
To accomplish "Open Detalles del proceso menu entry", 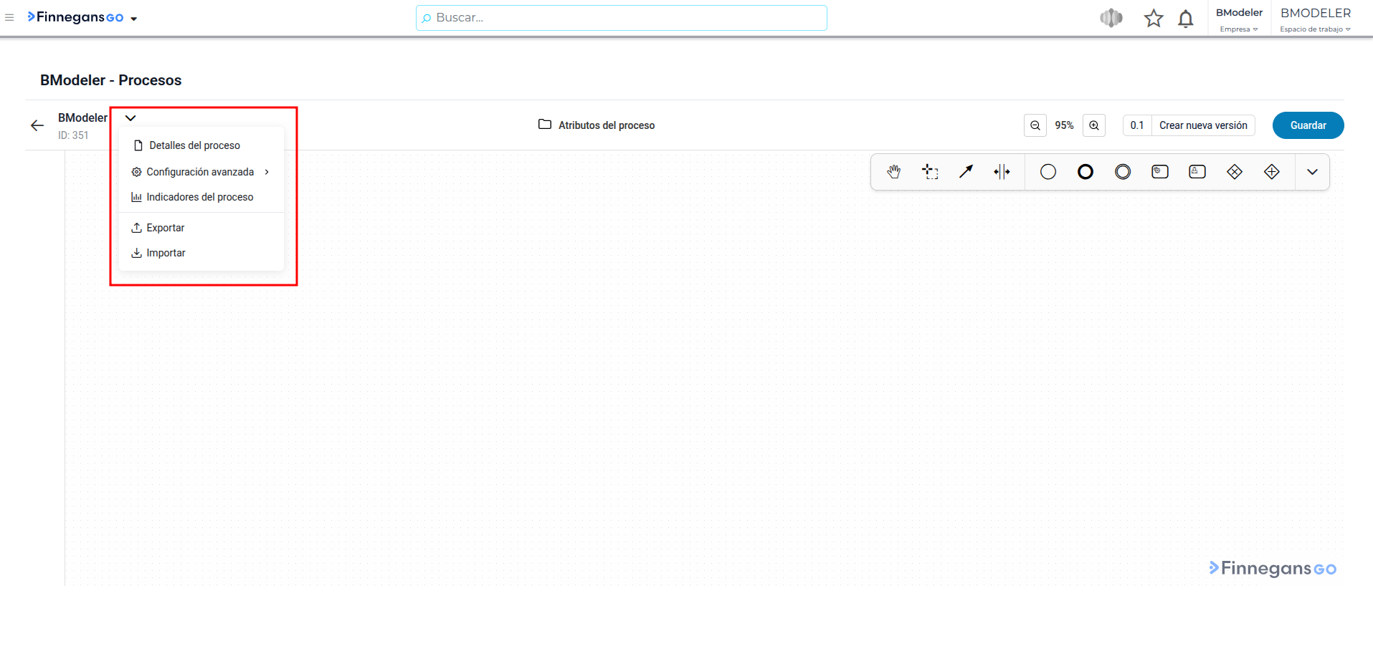I will [x=201, y=145].
